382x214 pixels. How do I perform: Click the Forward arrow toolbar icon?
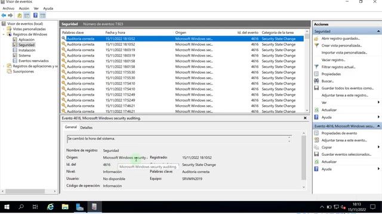pos(10,15)
